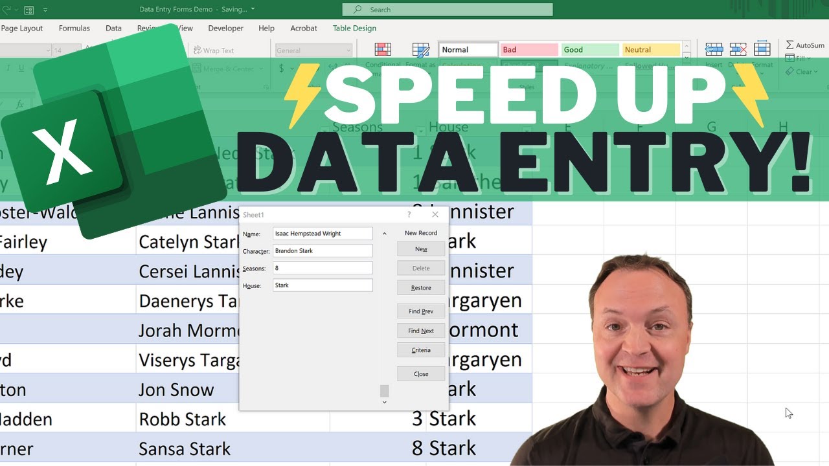Switch to the Acrobat tab
This screenshot has height=466, width=829.
[x=304, y=28]
